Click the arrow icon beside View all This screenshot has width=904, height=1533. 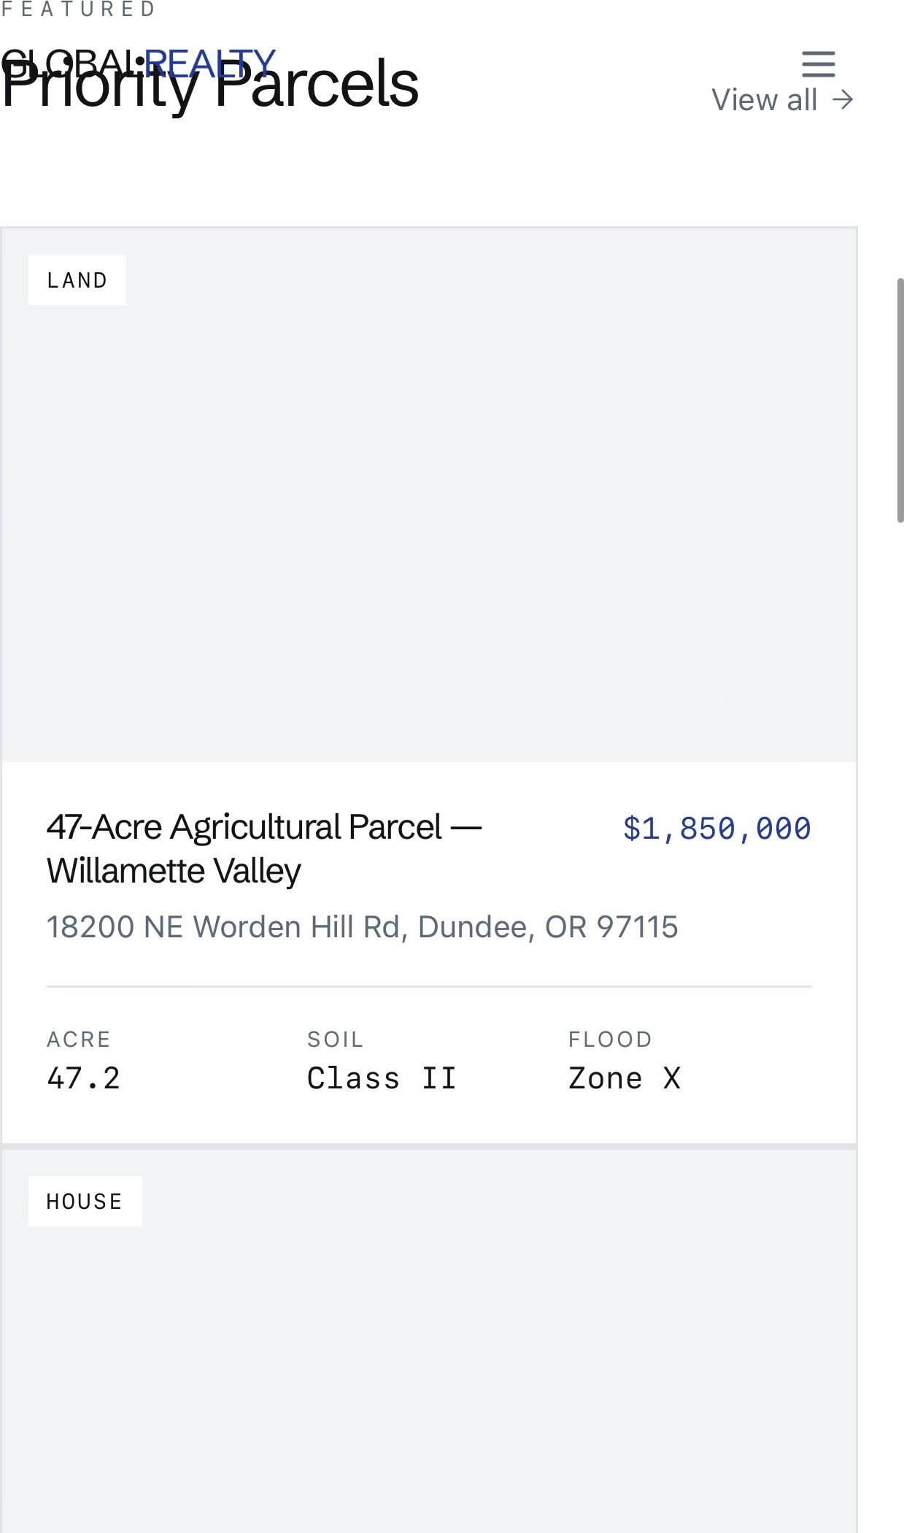click(x=843, y=100)
